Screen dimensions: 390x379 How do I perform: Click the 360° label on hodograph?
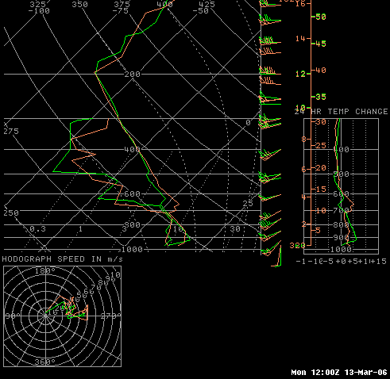point(45,362)
